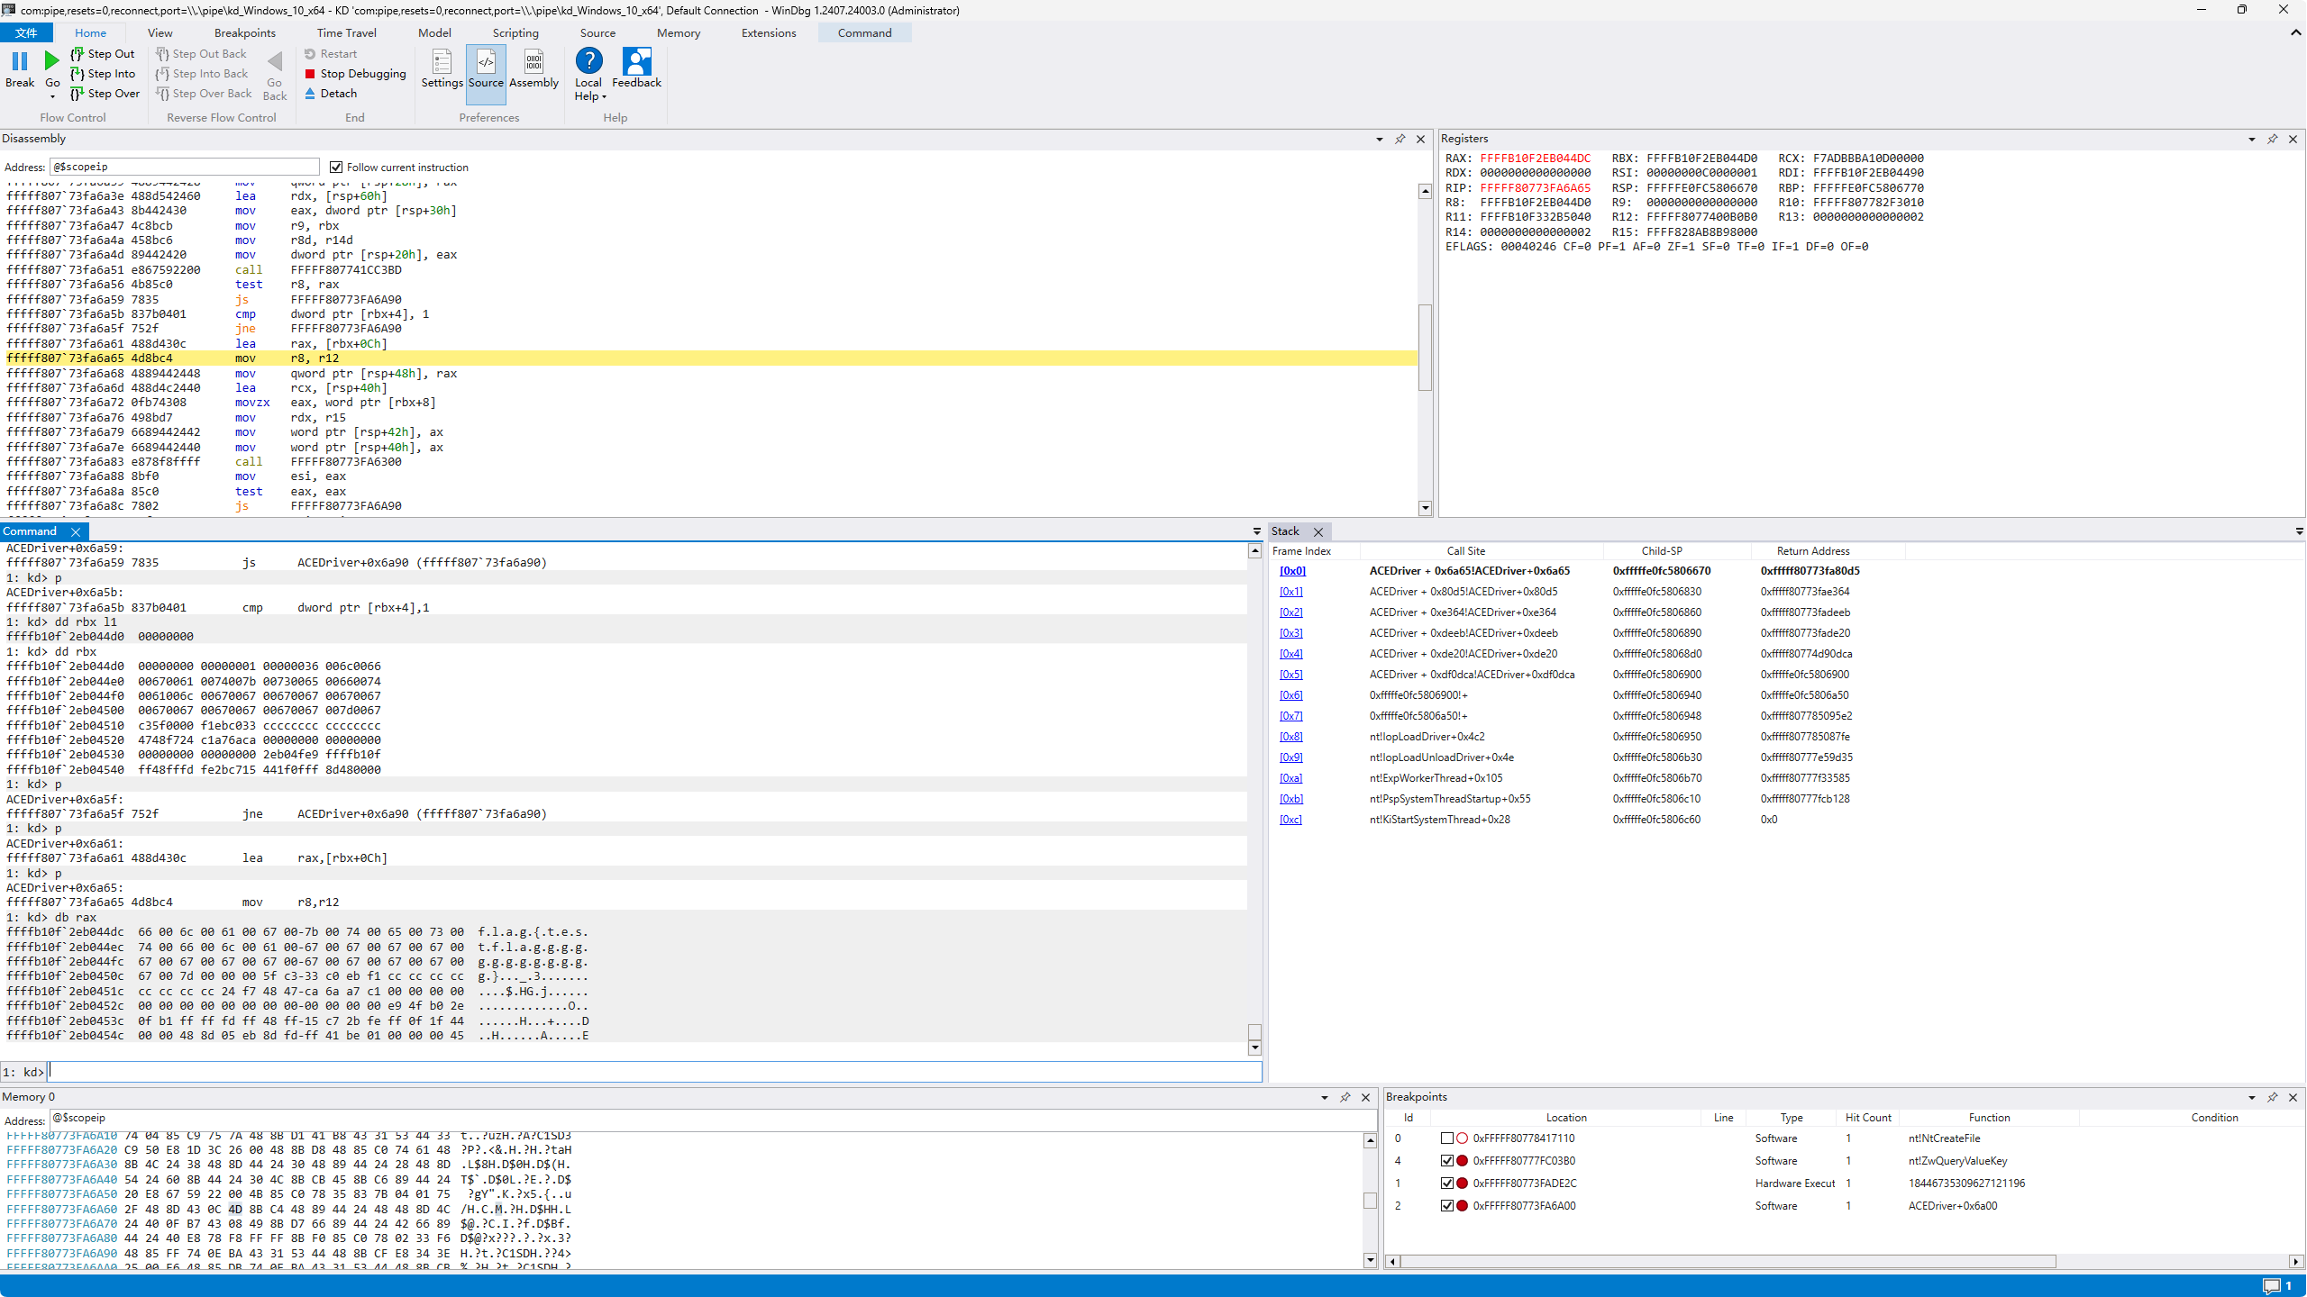This screenshot has width=2307, height=1297.
Task: Click the kd> command input field
Action: click(654, 1072)
